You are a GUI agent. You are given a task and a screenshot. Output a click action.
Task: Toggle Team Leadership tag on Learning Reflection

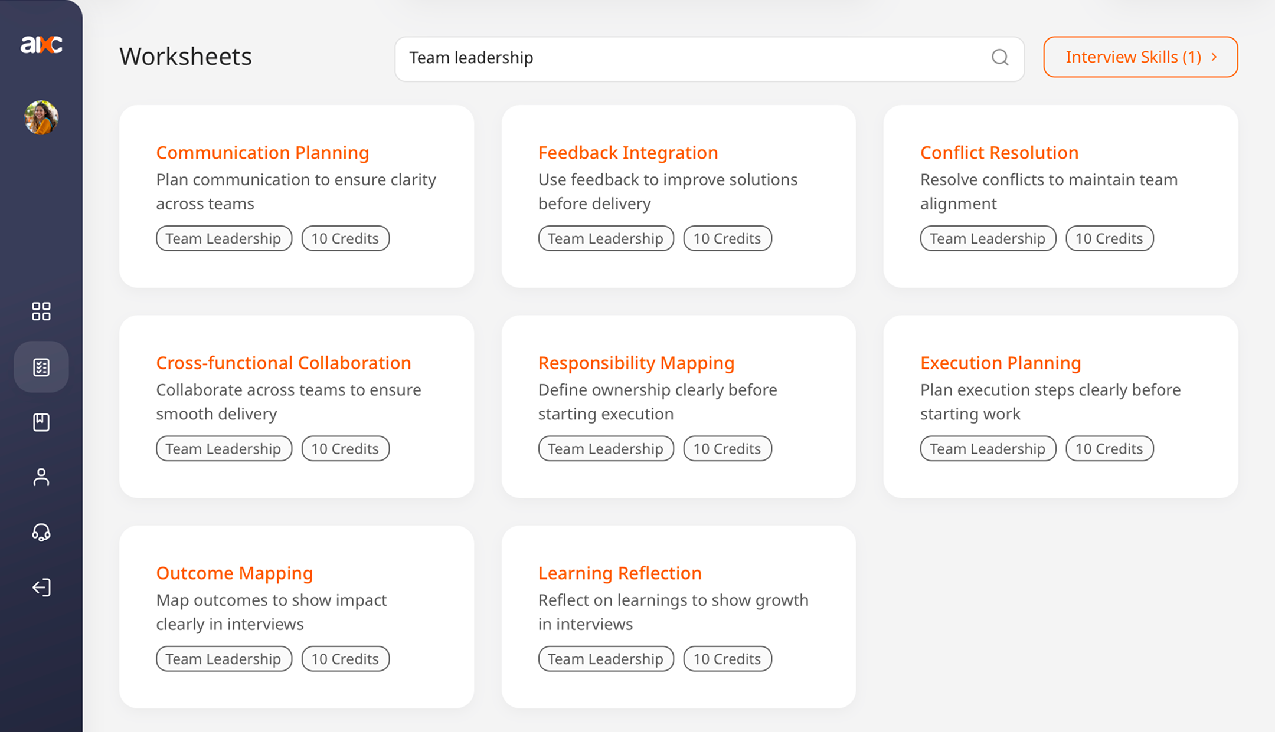point(606,659)
